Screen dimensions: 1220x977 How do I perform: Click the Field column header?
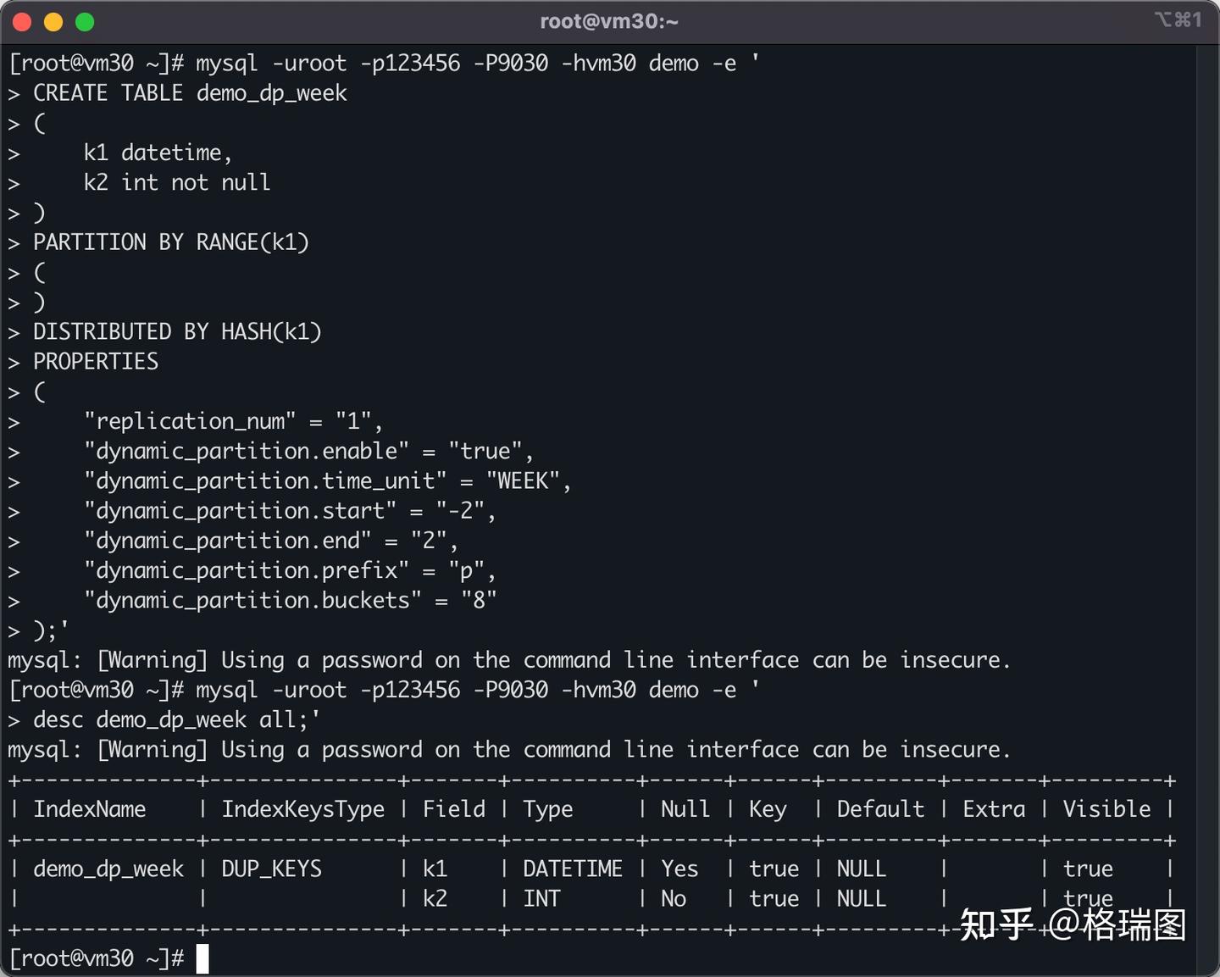(454, 809)
